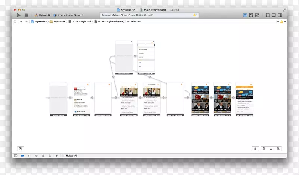The image size is (299, 175).
Task: Go forward in jump bar history
Action: pyautogui.click(x=27, y=22)
